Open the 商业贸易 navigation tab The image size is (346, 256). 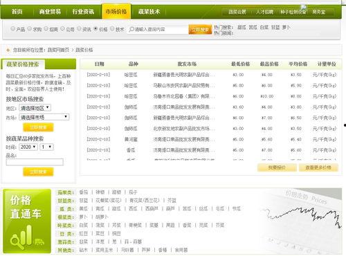50,12
